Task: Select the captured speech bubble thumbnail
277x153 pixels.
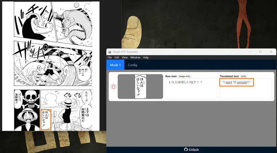Action: pos(140,86)
